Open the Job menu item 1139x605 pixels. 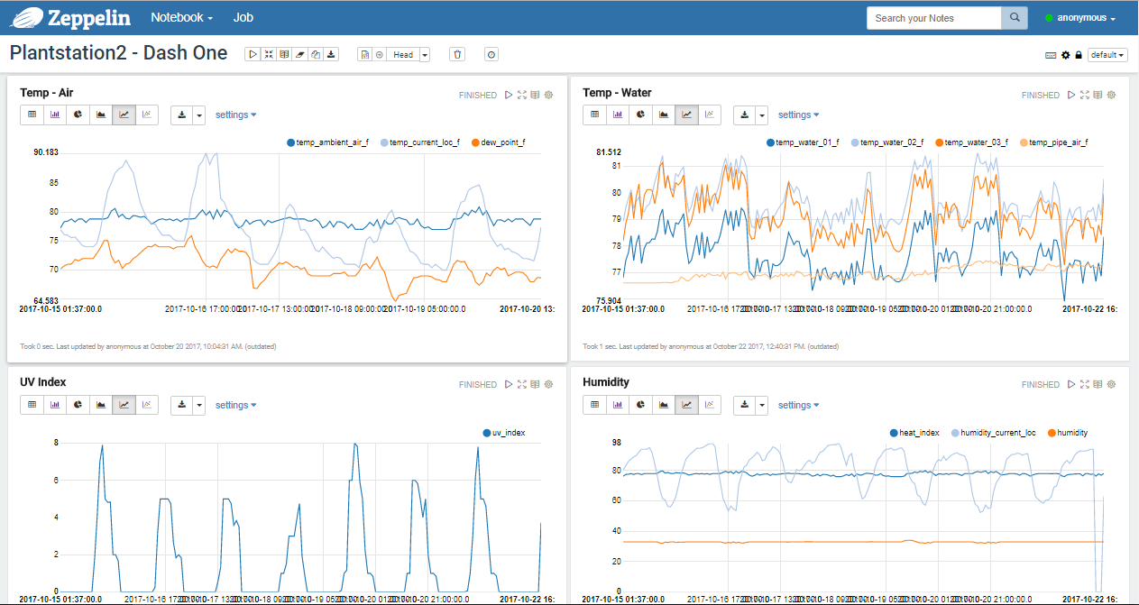tap(243, 17)
